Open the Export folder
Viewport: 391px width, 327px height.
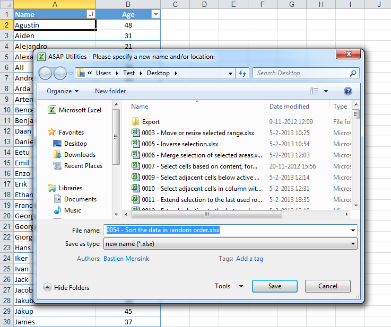tap(151, 122)
